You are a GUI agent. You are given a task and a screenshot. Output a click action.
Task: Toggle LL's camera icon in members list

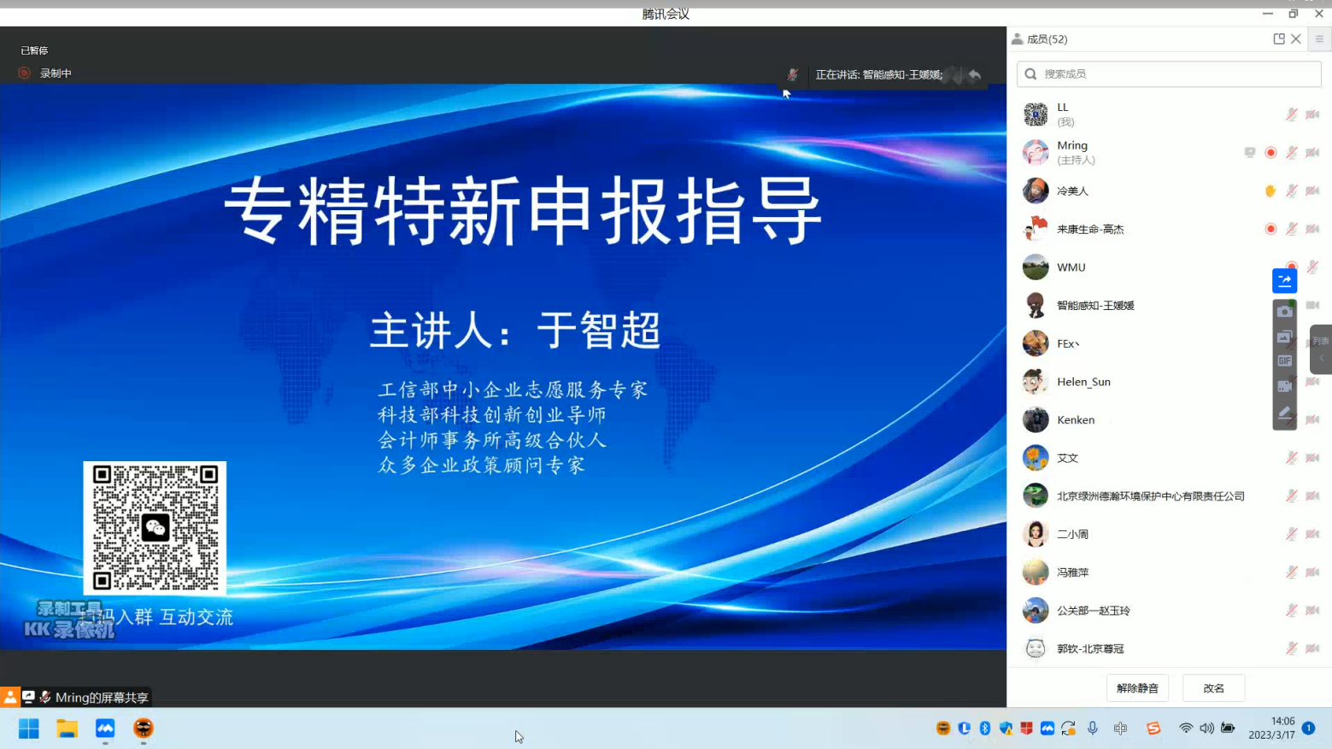1312,114
